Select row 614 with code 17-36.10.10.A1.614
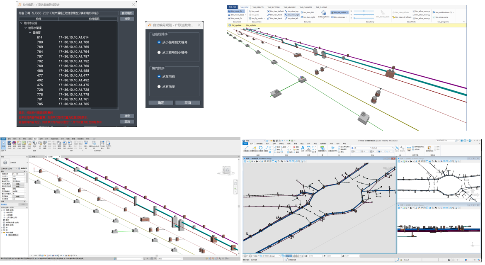 [x=62, y=37]
